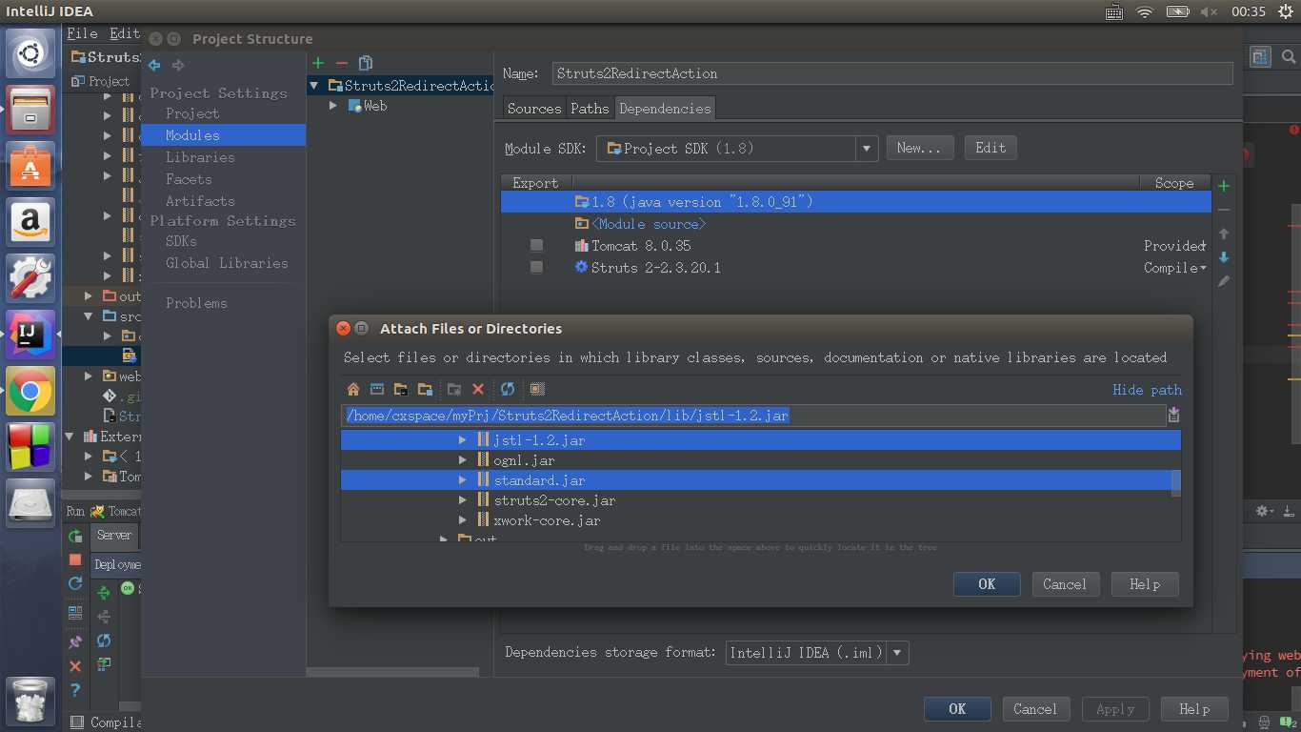Switch to the Sources tab
The height and width of the screenshot is (732, 1301).
pos(534,109)
